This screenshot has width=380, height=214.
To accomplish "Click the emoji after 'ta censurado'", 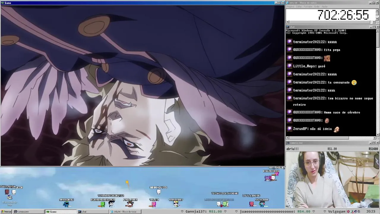I will [354, 82].
